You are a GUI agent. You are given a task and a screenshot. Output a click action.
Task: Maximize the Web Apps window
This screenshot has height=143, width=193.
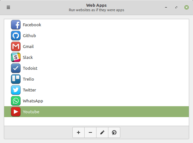coord(176,7)
